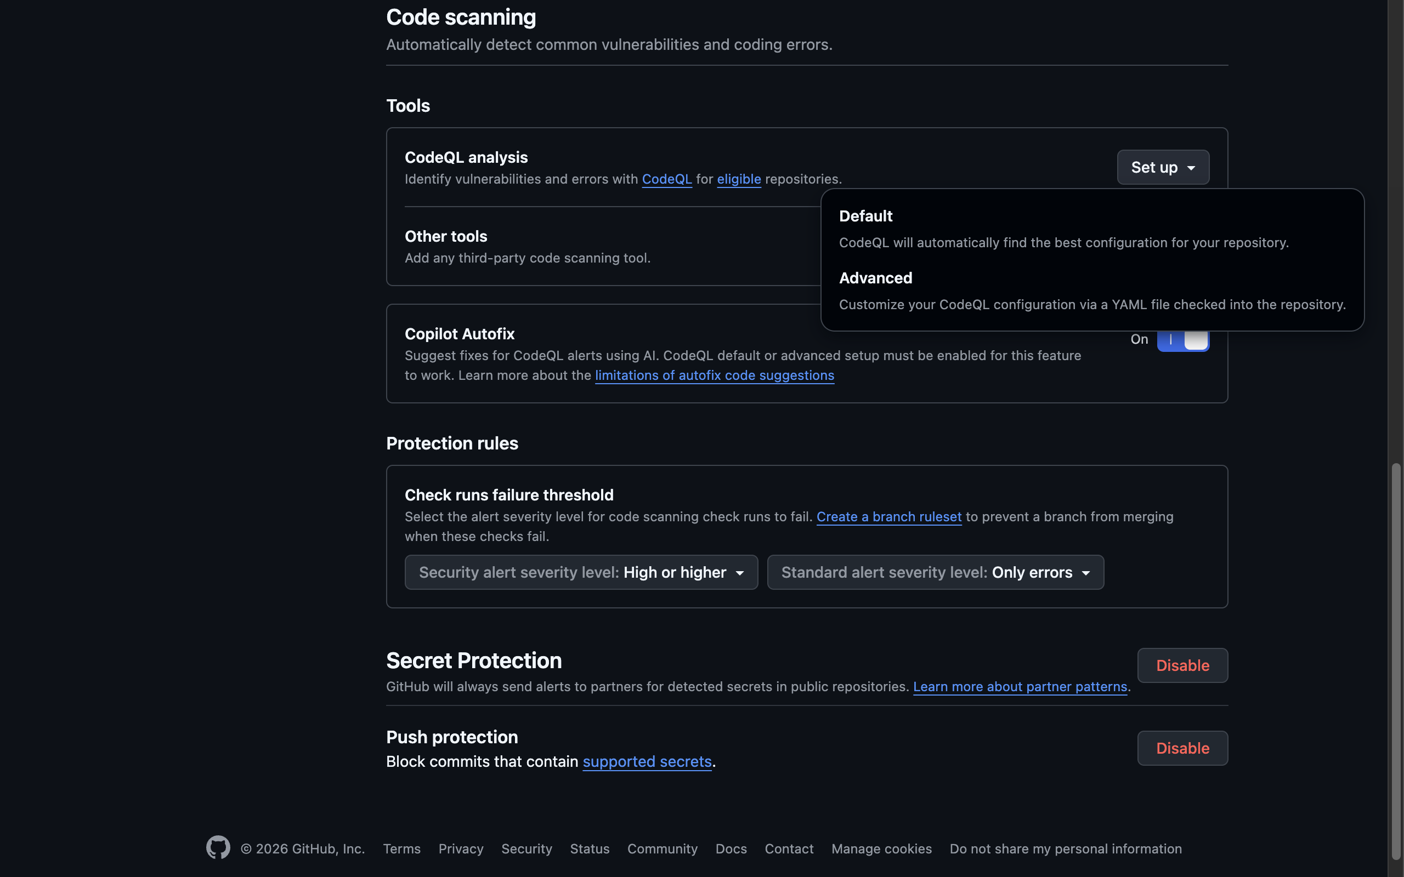Screen dimensions: 1404x877
Task: Click the GitHub logo icon in footer
Action: (218, 847)
